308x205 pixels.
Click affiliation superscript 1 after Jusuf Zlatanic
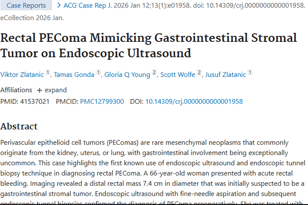coord(250,73)
